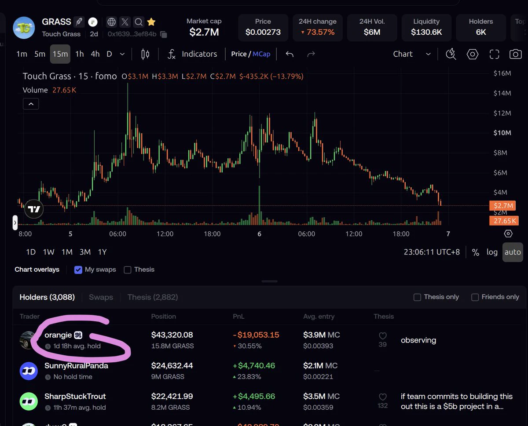Sort by the Position column header
Screen dimensions: 528x426
point(163,317)
